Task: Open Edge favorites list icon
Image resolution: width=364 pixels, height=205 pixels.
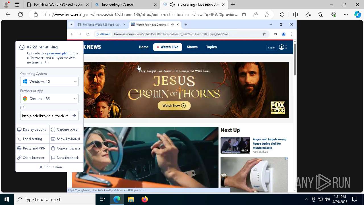Action: (308, 15)
